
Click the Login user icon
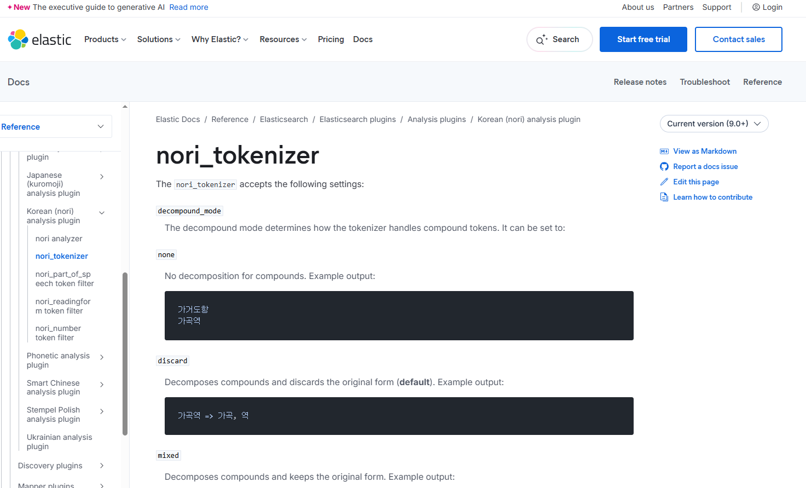point(756,7)
